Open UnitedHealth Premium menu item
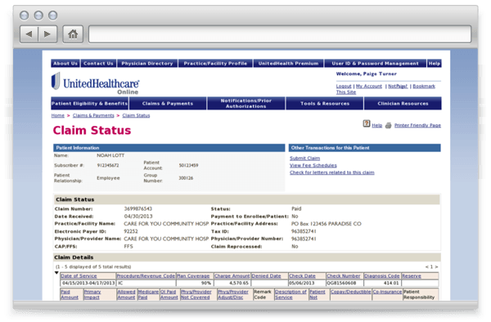Screen dimensions: 491x322 [x=288, y=64]
